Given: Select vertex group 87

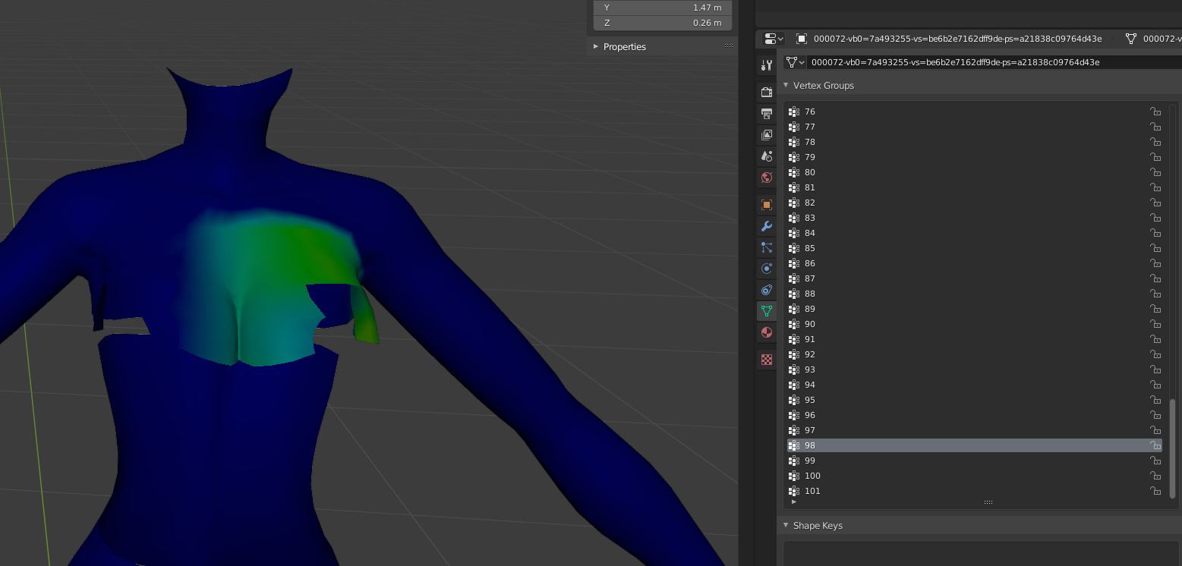Looking at the screenshot, I should (x=974, y=278).
